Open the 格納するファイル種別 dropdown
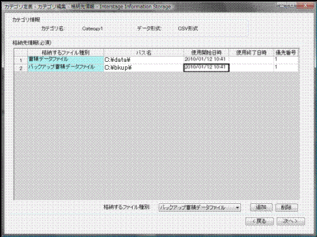 199,208
